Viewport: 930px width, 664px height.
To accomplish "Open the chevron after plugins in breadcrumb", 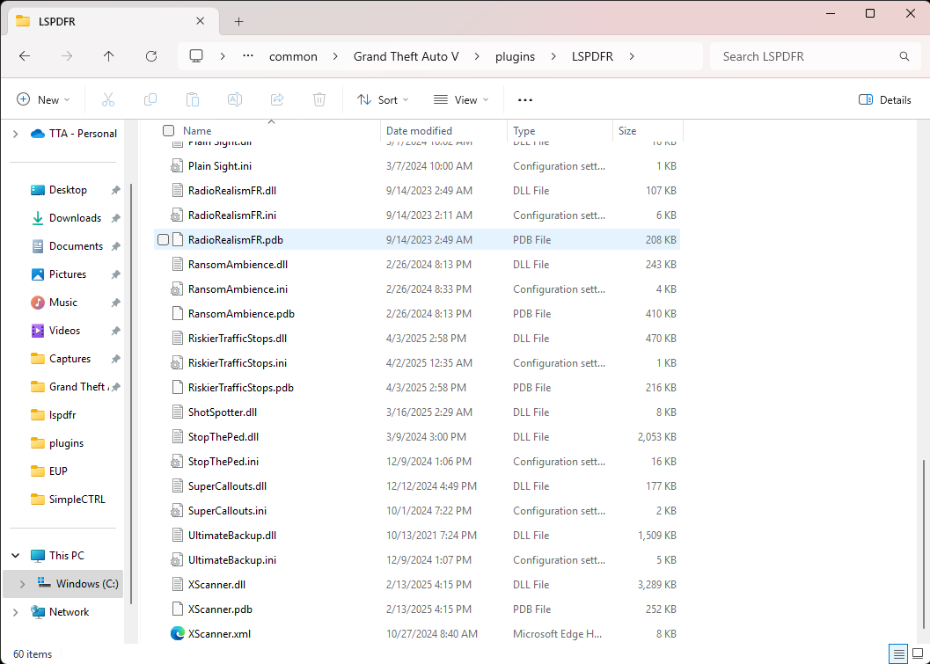I will (553, 56).
